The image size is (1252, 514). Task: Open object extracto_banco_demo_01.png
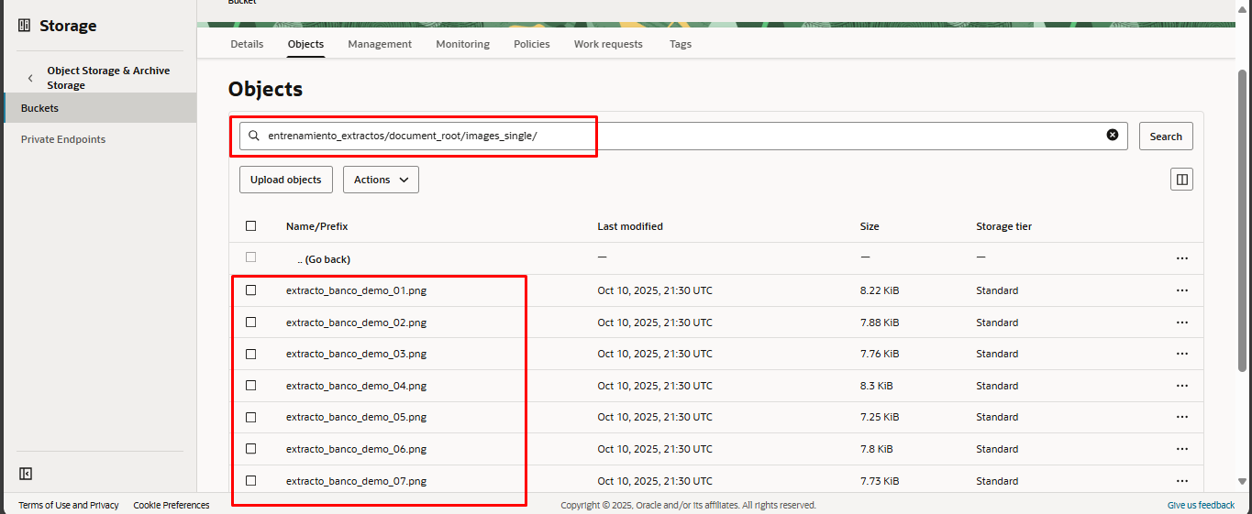(x=356, y=290)
